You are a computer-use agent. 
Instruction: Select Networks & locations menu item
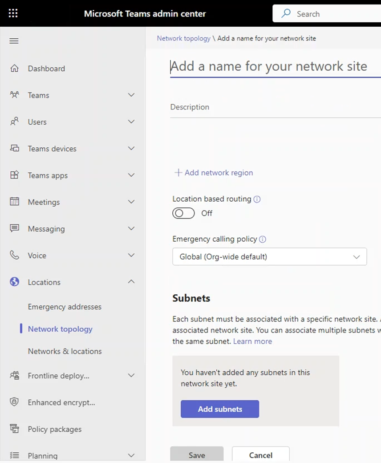coord(65,351)
